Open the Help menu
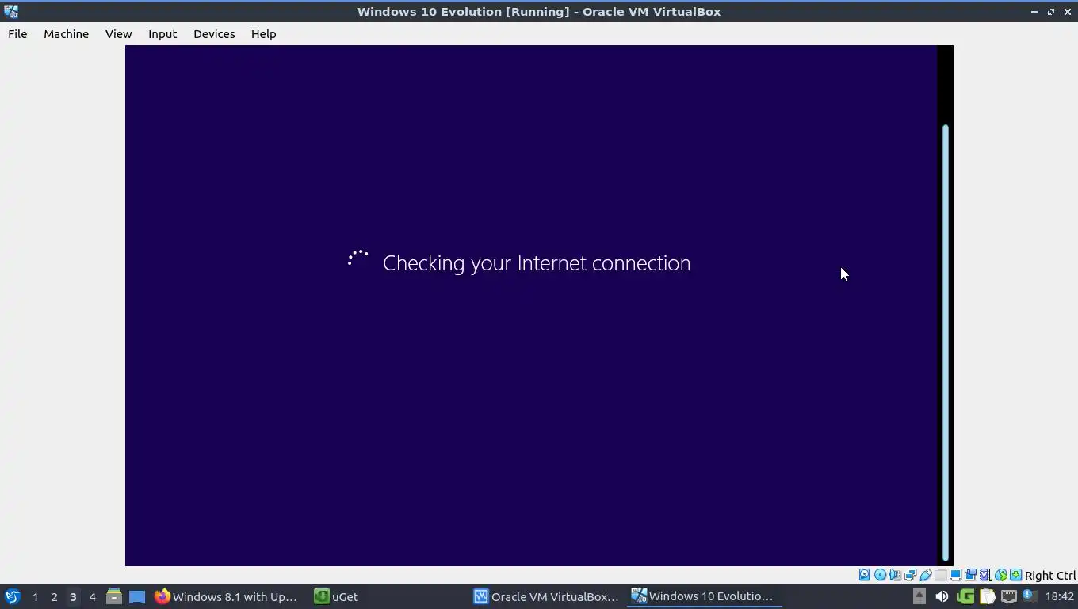Image resolution: width=1078 pixels, height=609 pixels. tap(263, 34)
